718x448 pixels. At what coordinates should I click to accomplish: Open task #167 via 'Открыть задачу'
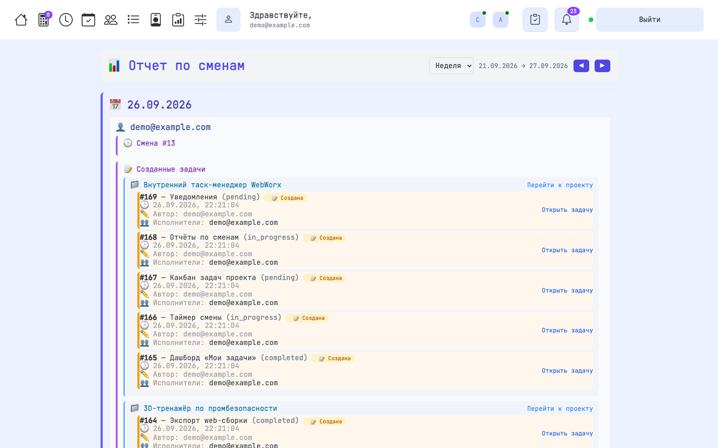pos(567,290)
